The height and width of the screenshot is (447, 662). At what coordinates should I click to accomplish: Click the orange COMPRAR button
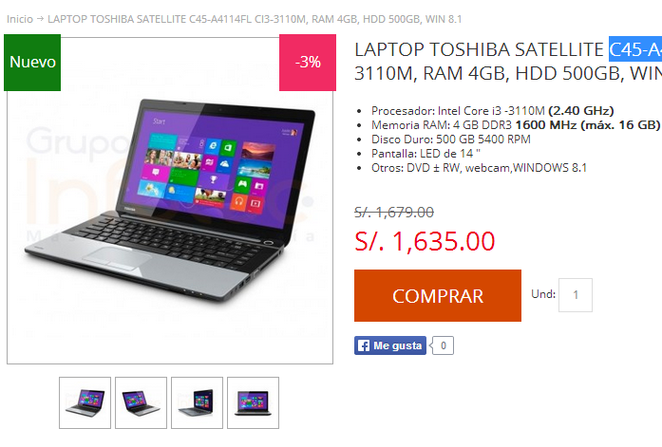point(438,295)
